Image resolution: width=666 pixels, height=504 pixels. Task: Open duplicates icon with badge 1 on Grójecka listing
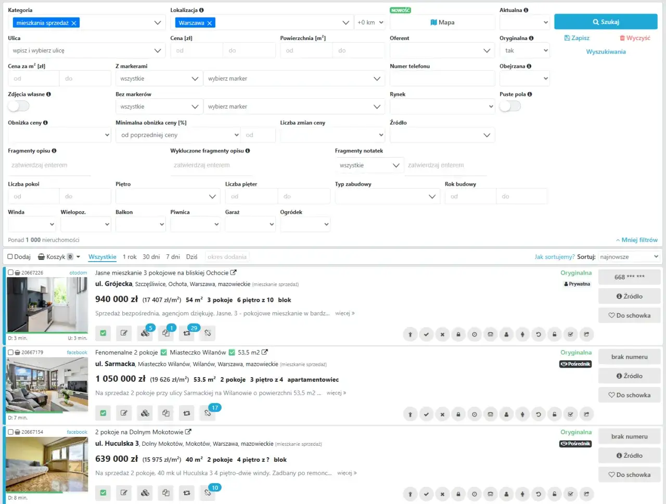coord(166,333)
